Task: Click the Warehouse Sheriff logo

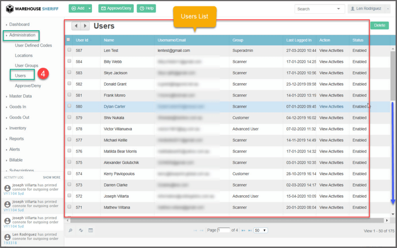Action: pyautogui.click(x=32, y=9)
